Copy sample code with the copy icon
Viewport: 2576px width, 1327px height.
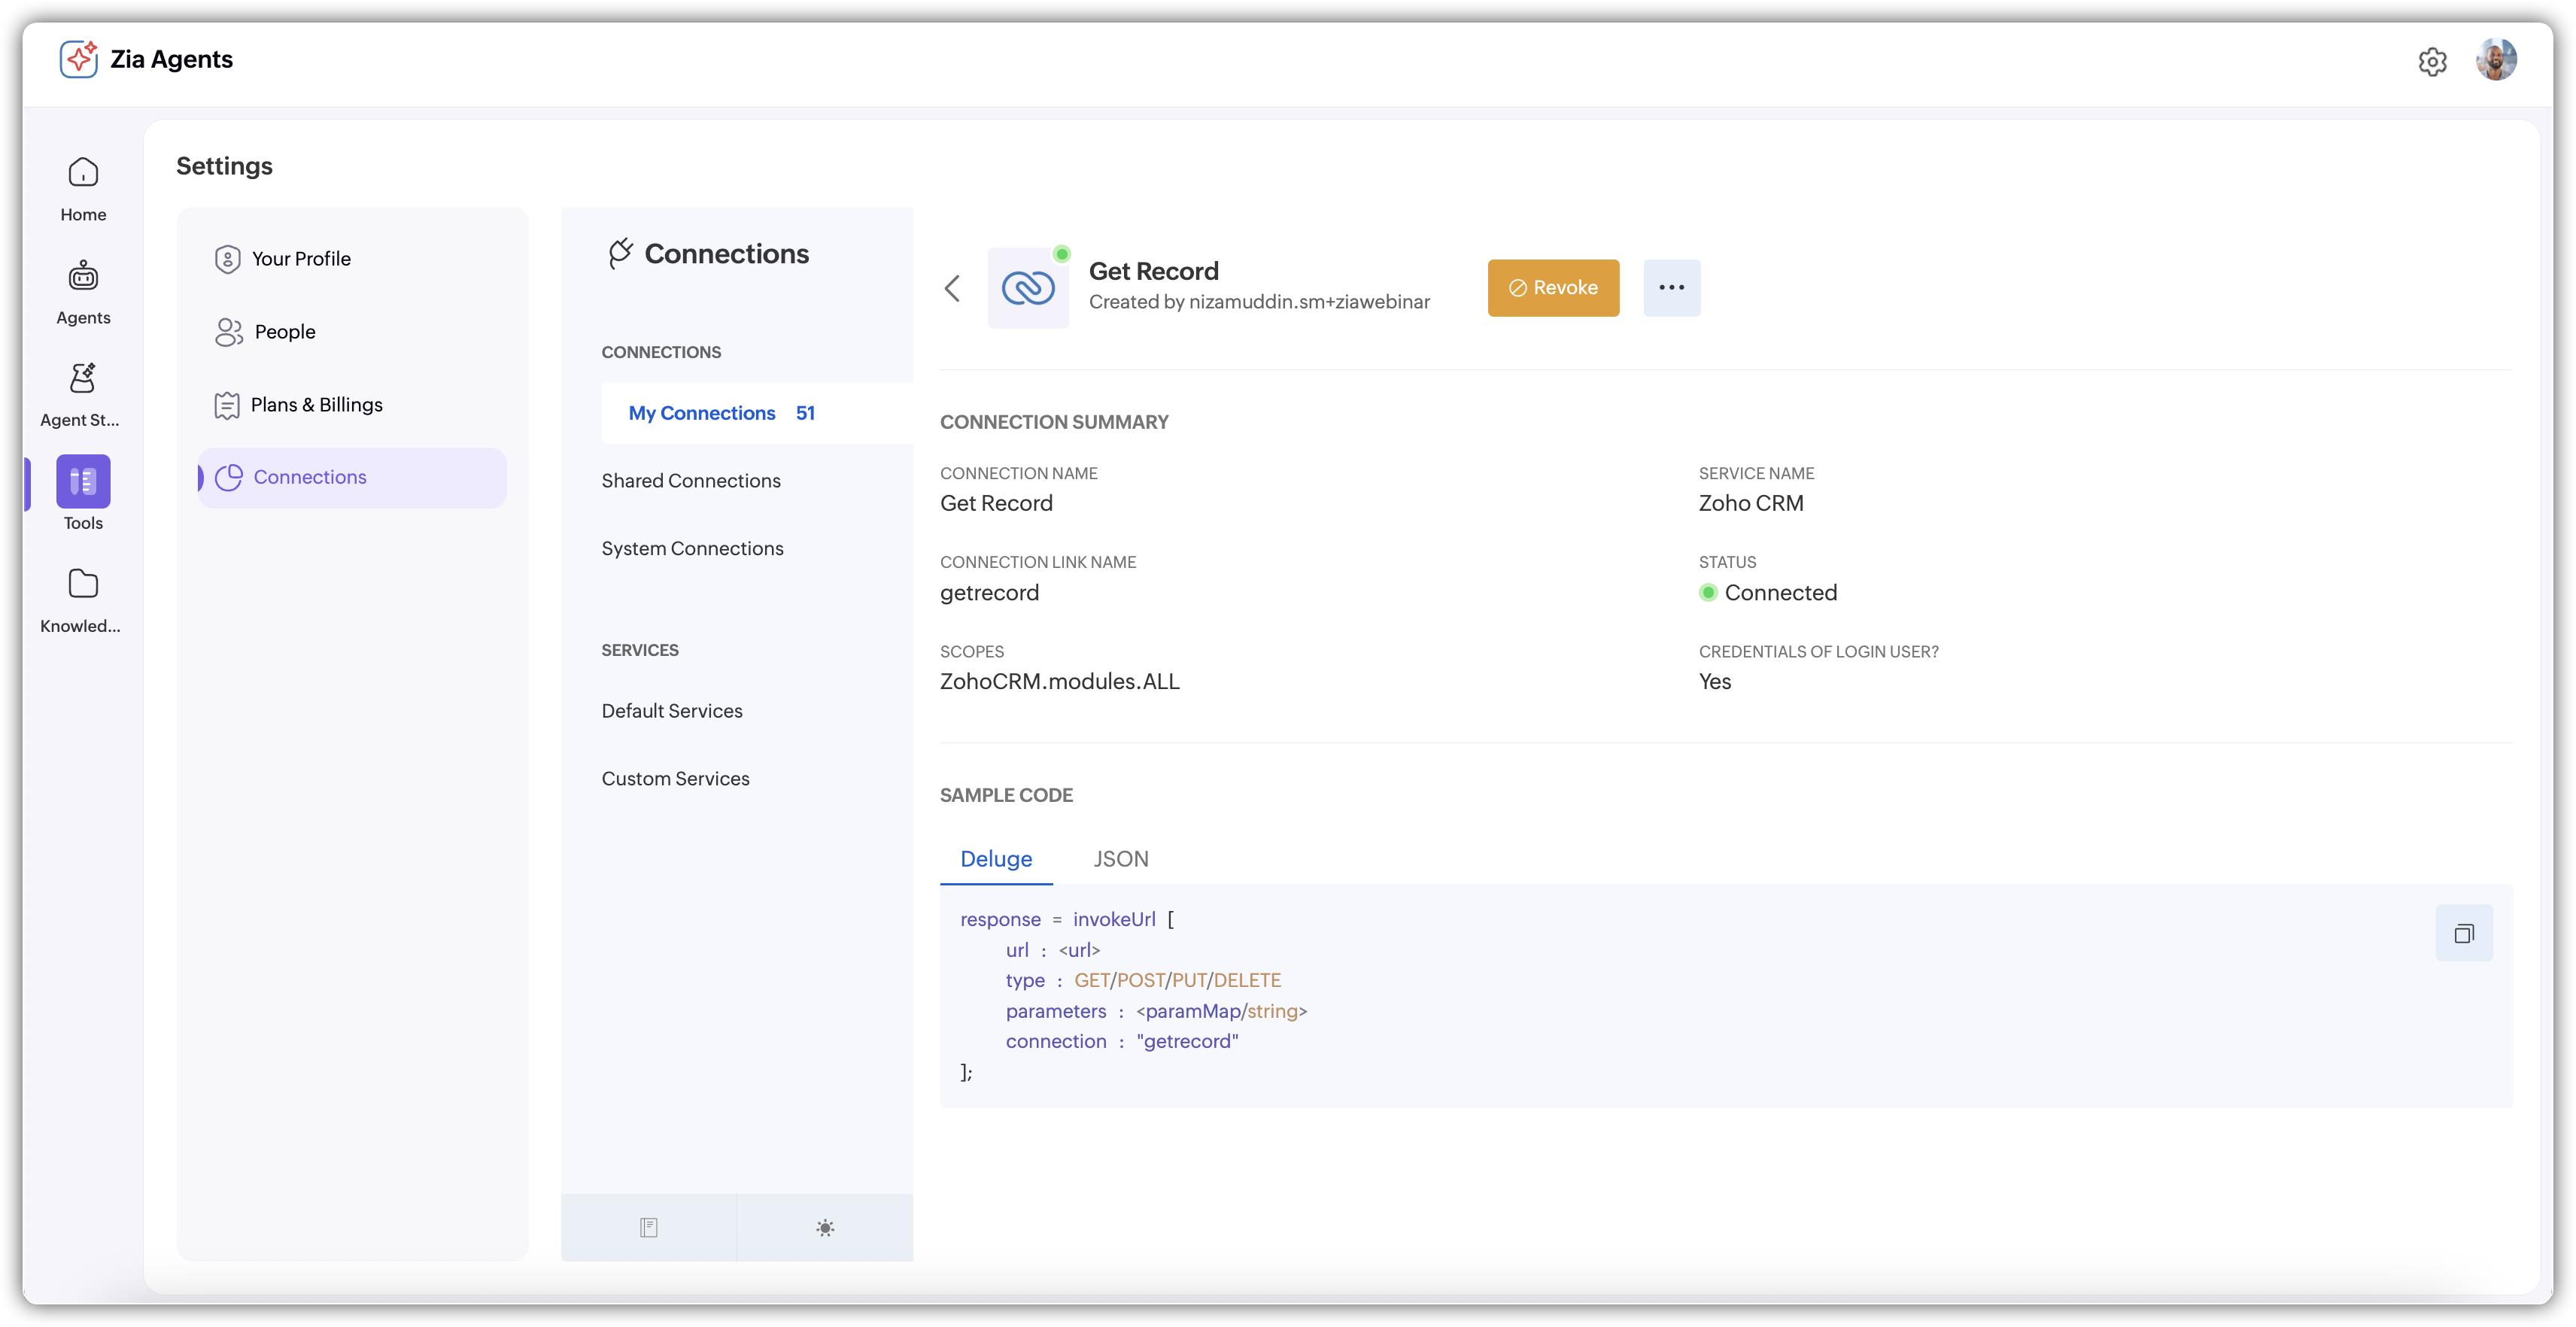(x=2463, y=933)
